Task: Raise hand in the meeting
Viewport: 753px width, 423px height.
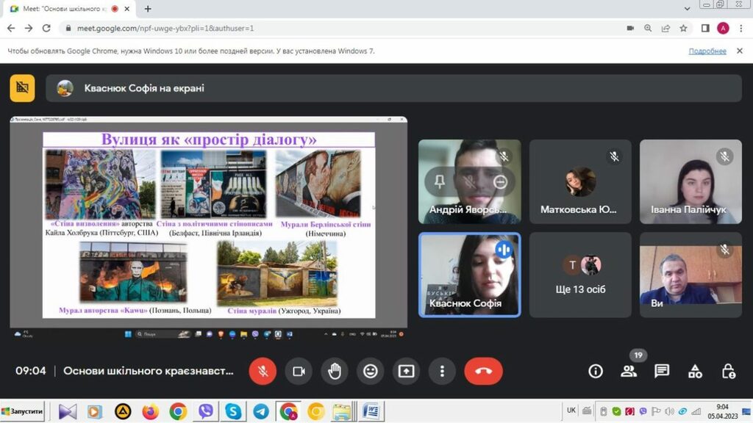Action: click(x=335, y=371)
